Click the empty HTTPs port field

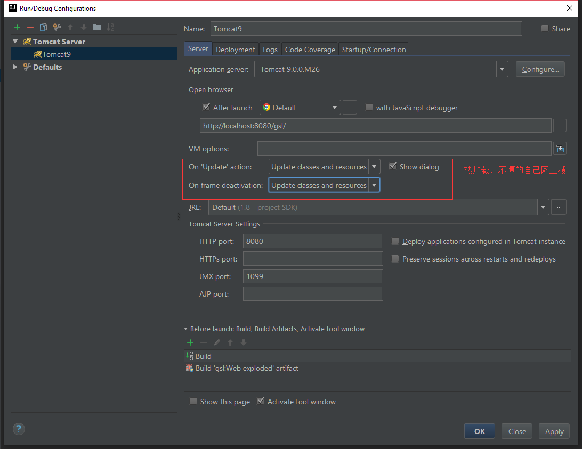pyautogui.click(x=313, y=259)
